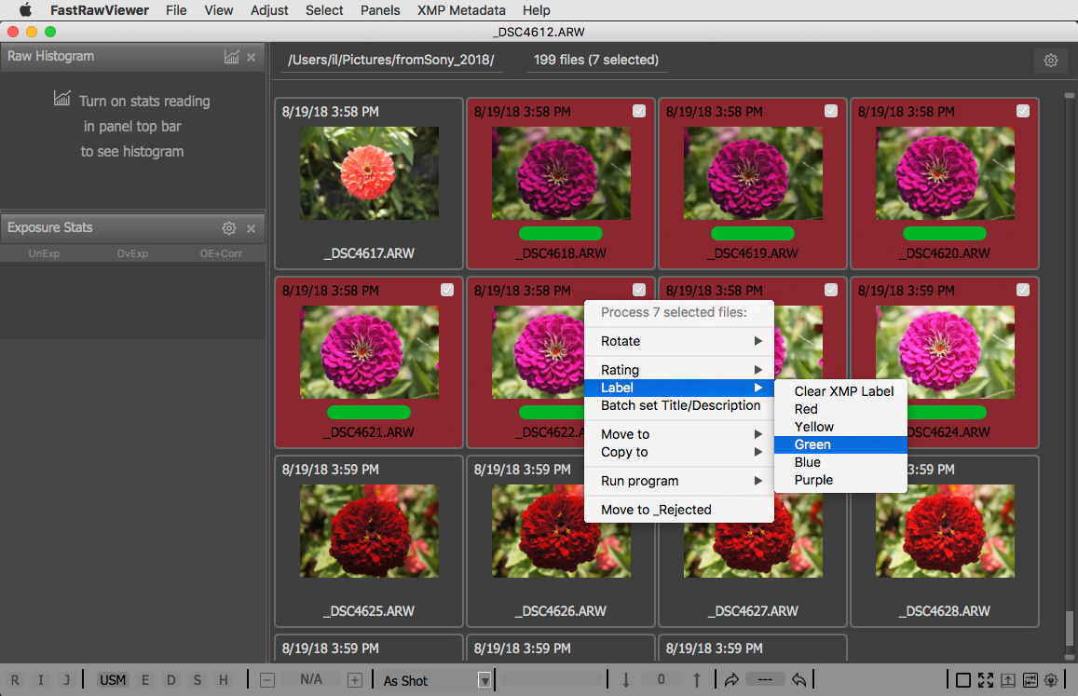
Task: Select the _DSC4617.ARW orange flower thumbnail
Action: coord(369,174)
